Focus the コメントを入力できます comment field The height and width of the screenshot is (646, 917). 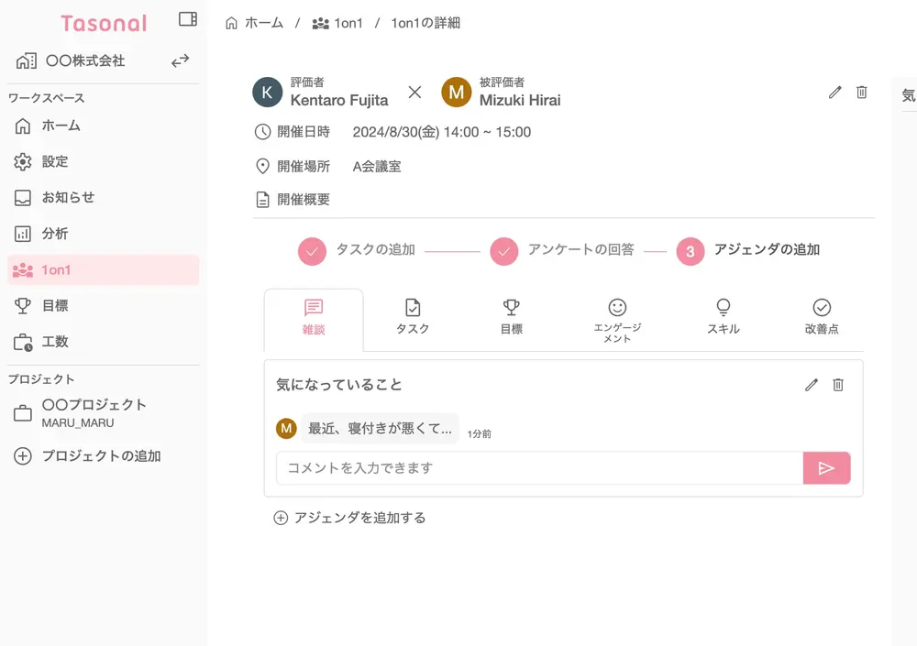tap(539, 468)
